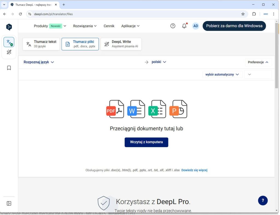Open DeepL Write via the pencil sidebar icon
The width and height of the screenshot is (280, 215).
tap(9, 52)
